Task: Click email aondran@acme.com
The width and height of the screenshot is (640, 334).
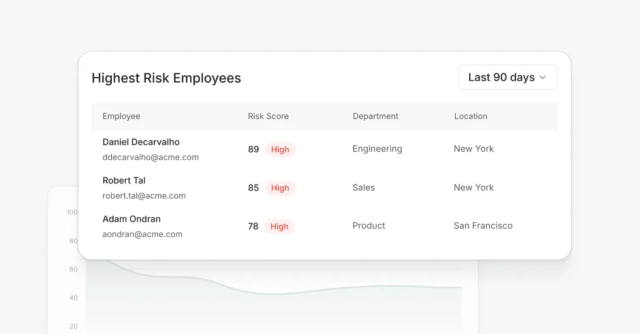Action: (x=142, y=234)
